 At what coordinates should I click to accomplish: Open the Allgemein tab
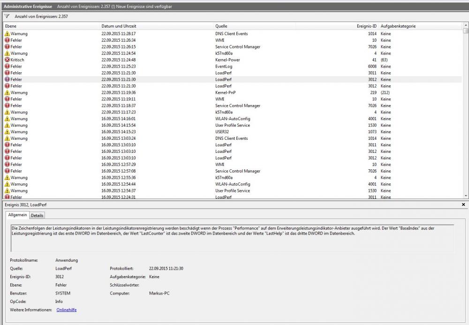pyautogui.click(x=17, y=215)
